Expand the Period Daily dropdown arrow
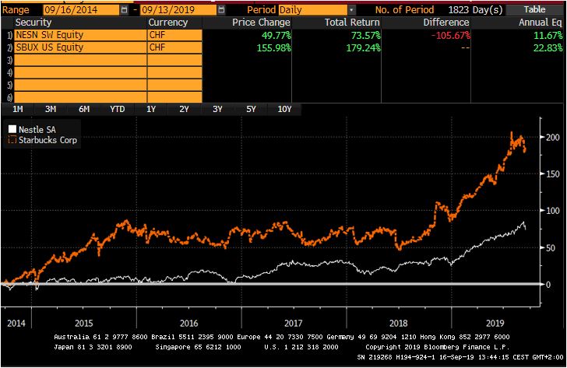Viewport: 567px width, 368px height. click(351, 10)
